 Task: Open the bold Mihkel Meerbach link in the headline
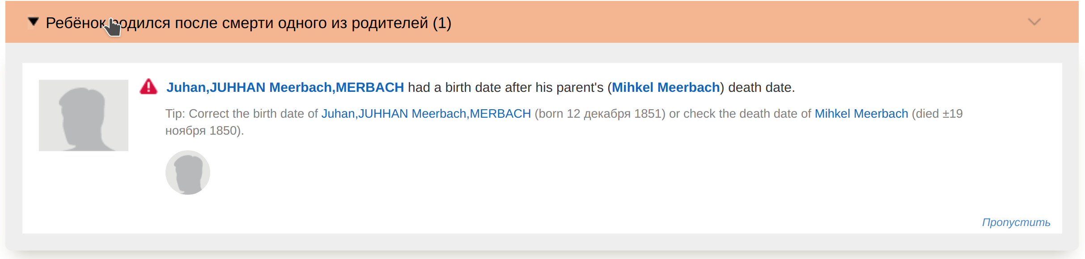[665, 87]
